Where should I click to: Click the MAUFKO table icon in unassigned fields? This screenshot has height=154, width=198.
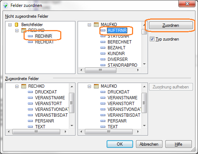pos(96,25)
